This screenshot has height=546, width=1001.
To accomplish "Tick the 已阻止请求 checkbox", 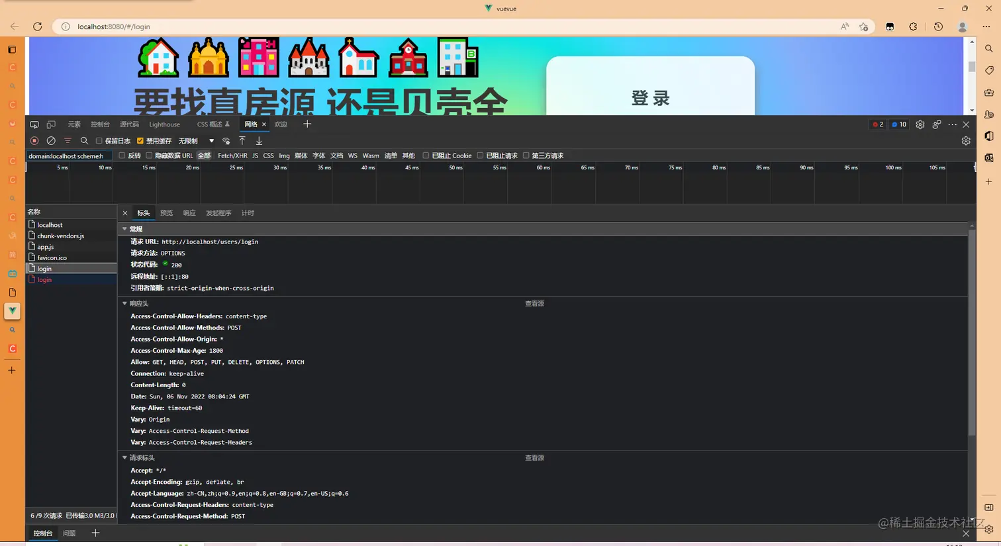I will tap(480, 156).
